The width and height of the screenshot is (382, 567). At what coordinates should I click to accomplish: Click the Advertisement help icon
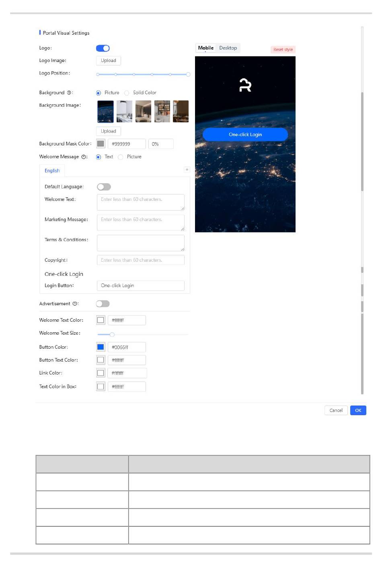(75, 304)
